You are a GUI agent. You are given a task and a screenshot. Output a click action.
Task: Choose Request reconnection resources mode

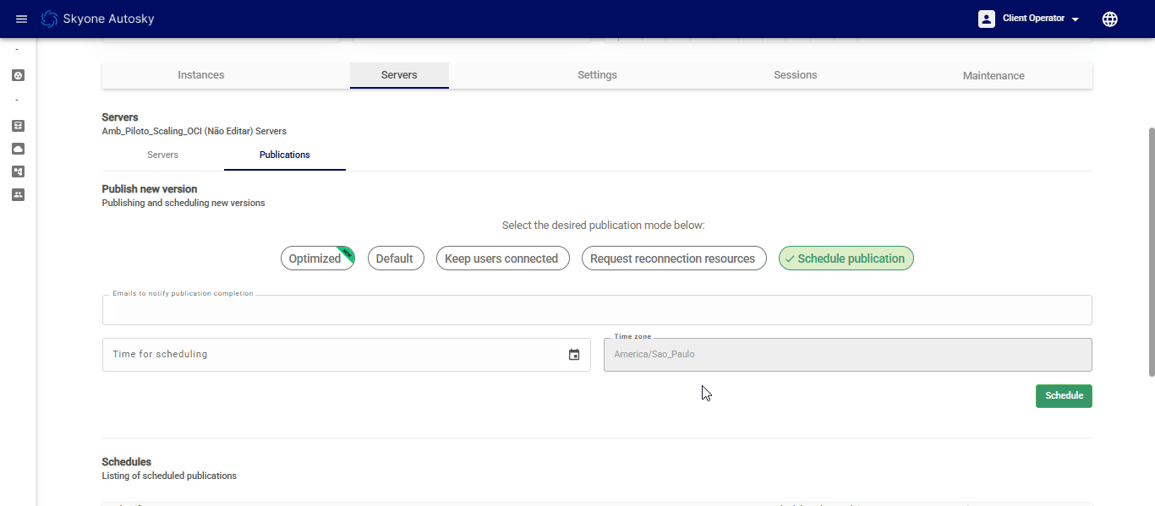pos(673,258)
